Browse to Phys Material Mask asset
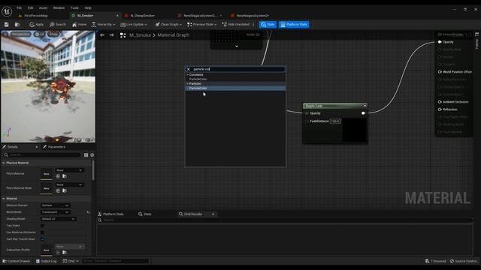This screenshot has height=270, width=481. (65, 190)
